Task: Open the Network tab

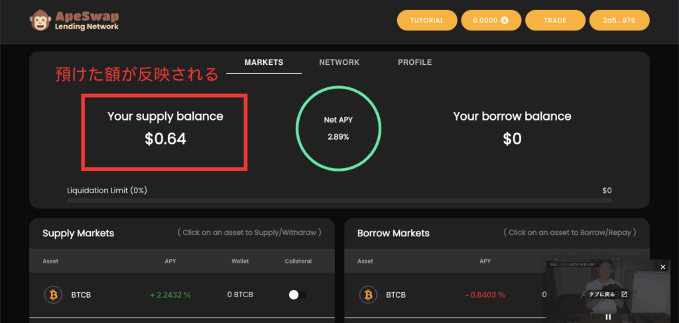Action: coord(339,62)
